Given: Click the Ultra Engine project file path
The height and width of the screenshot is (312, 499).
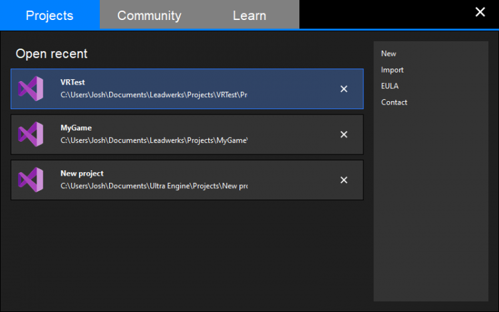Looking at the screenshot, I should (154, 186).
